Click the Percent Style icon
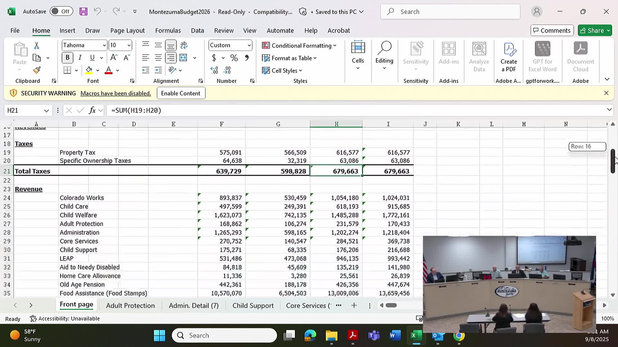 click(234, 58)
